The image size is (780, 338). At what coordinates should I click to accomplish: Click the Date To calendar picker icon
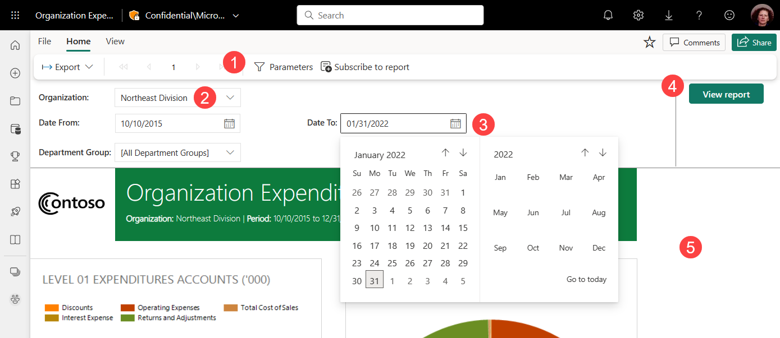455,123
